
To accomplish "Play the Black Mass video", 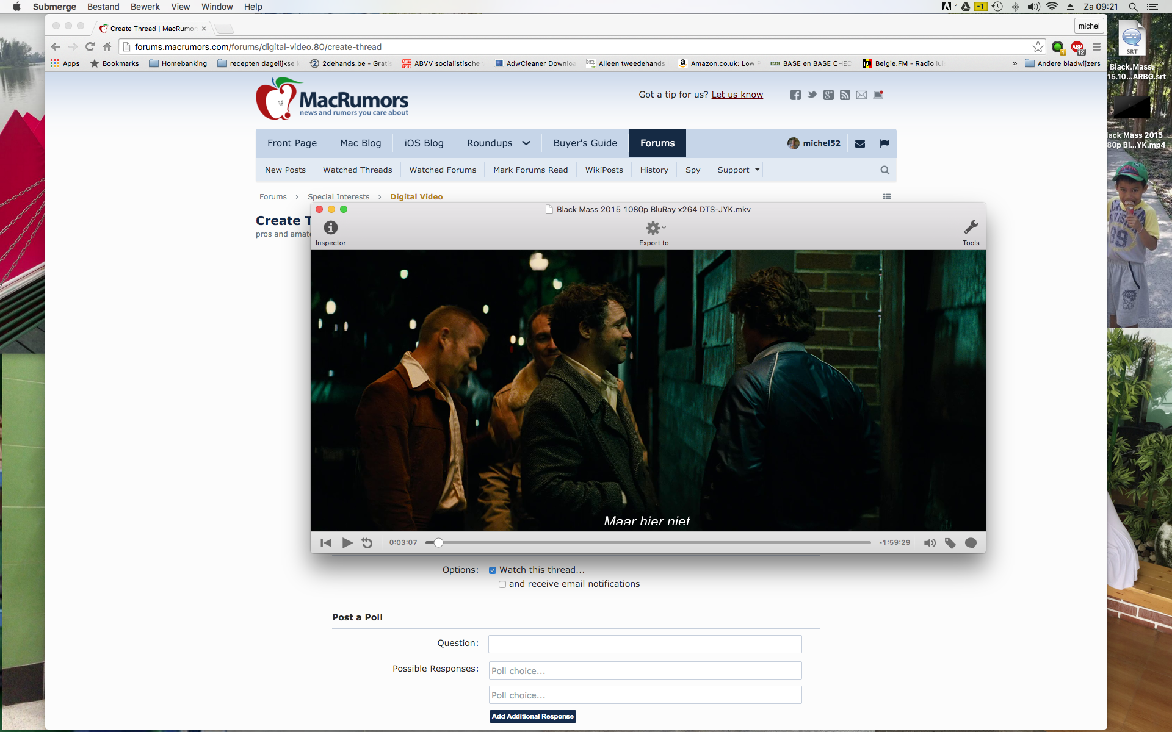I will coord(347,542).
